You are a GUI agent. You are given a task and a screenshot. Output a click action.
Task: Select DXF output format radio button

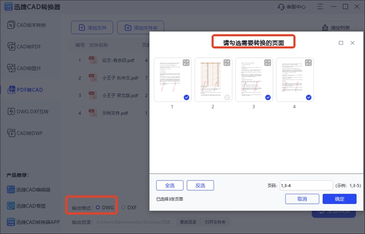(x=124, y=207)
